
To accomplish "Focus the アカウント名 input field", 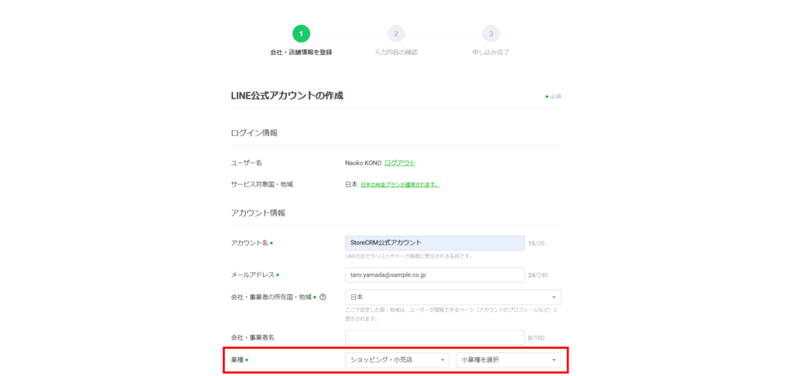I will pyautogui.click(x=435, y=243).
